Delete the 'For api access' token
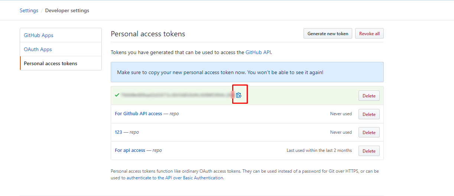Image resolution: width=454 pixels, height=196 pixels. click(x=369, y=151)
